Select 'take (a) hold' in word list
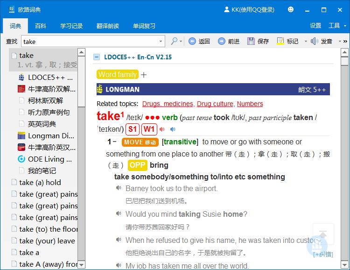350x270 pixels. 40,182
